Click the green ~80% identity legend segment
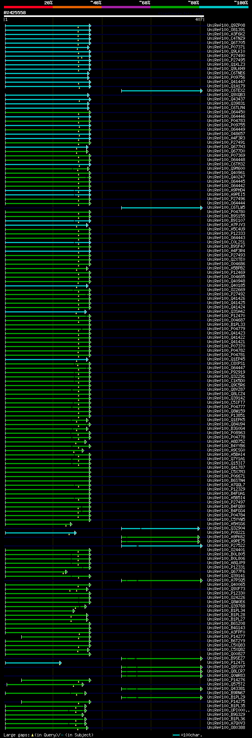252x738 pixels. 175,7
